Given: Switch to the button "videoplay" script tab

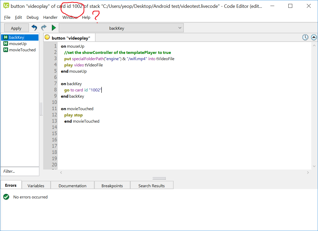Looking at the screenshot, I should coord(69,38).
